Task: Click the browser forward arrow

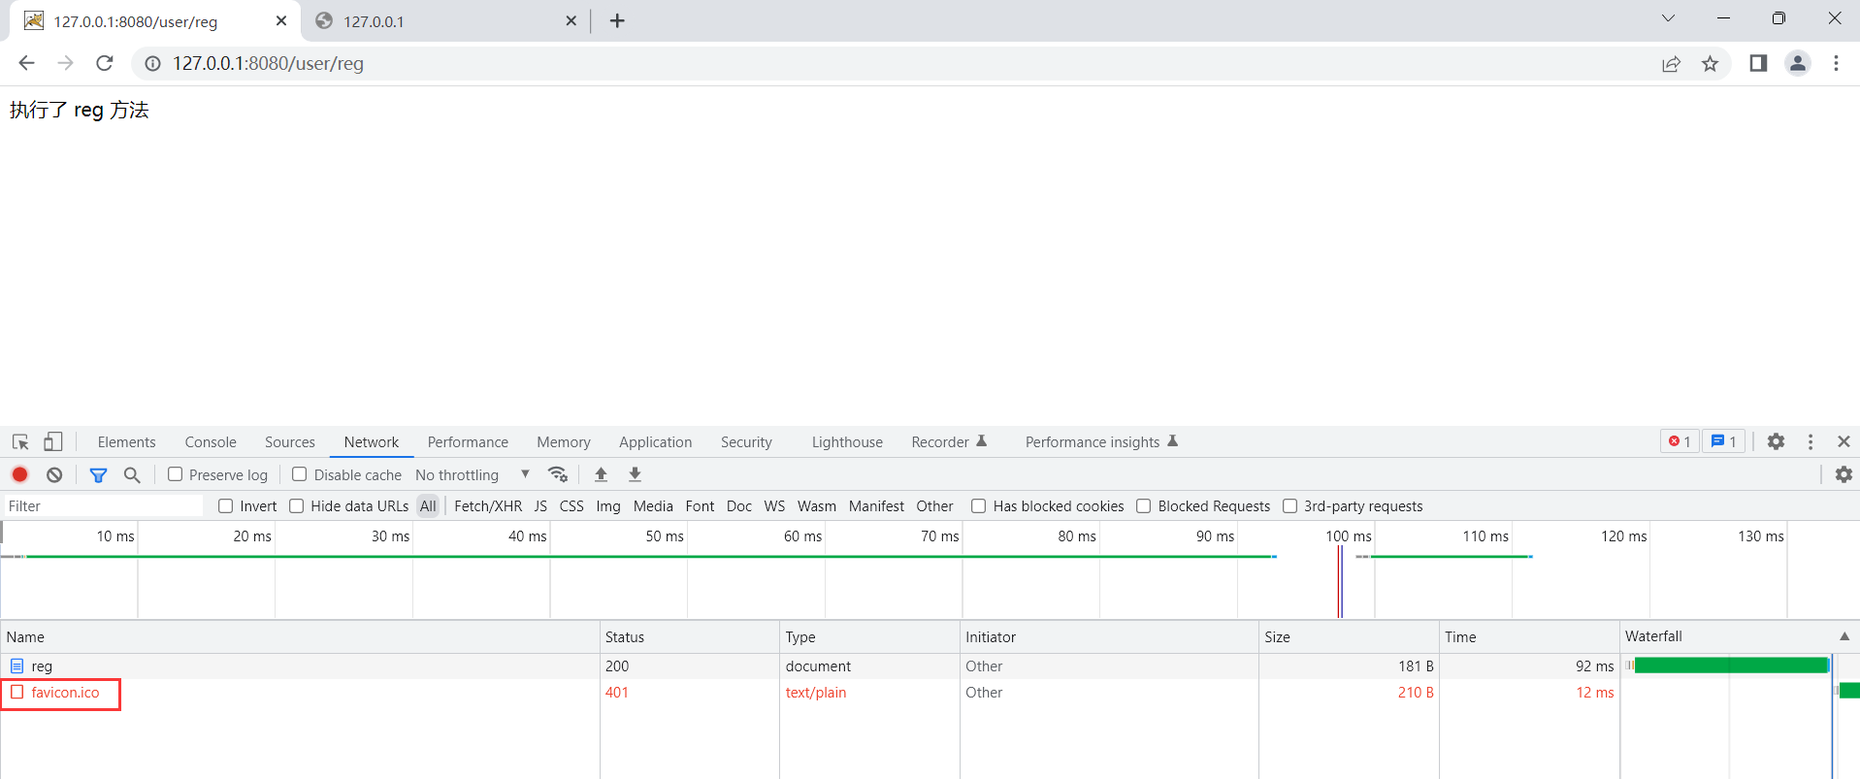Action: pyautogui.click(x=65, y=63)
